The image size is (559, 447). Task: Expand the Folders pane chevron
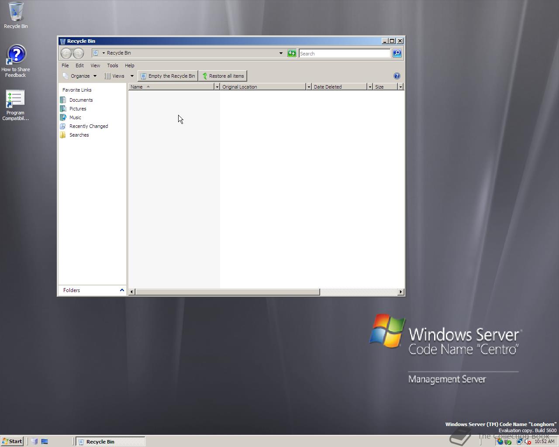(122, 290)
